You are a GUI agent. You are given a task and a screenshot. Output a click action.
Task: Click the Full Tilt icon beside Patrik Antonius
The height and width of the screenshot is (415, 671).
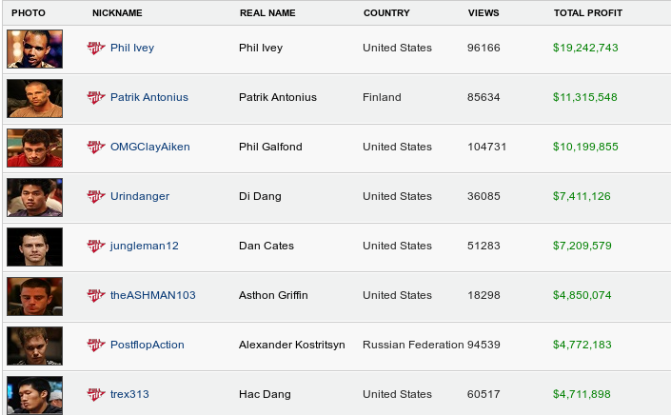click(96, 97)
